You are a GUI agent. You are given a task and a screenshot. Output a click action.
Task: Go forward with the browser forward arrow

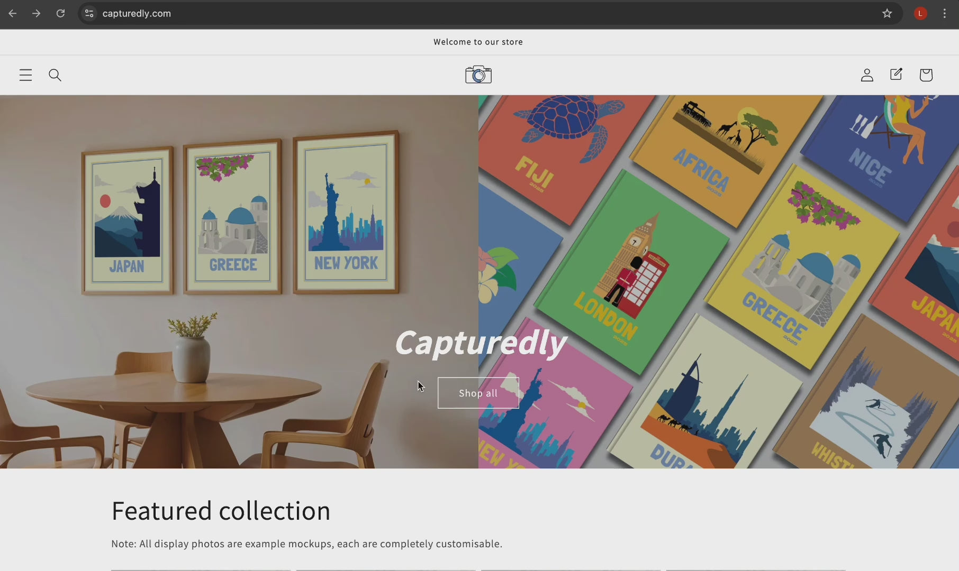point(36,13)
